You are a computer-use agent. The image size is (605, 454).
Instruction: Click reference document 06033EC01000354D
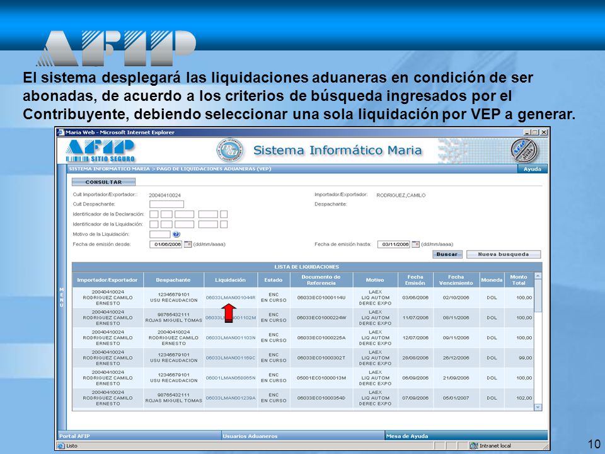click(321, 398)
